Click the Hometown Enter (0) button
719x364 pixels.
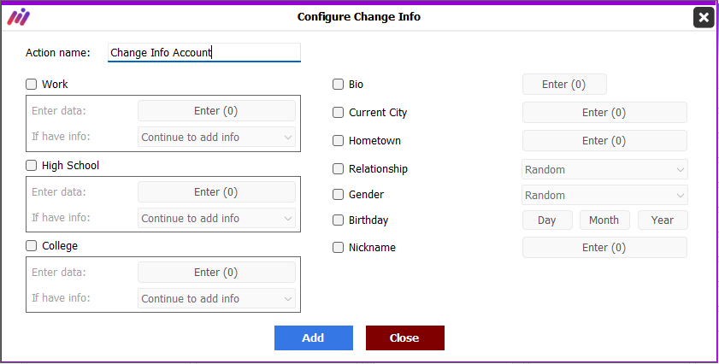(604, 141)
